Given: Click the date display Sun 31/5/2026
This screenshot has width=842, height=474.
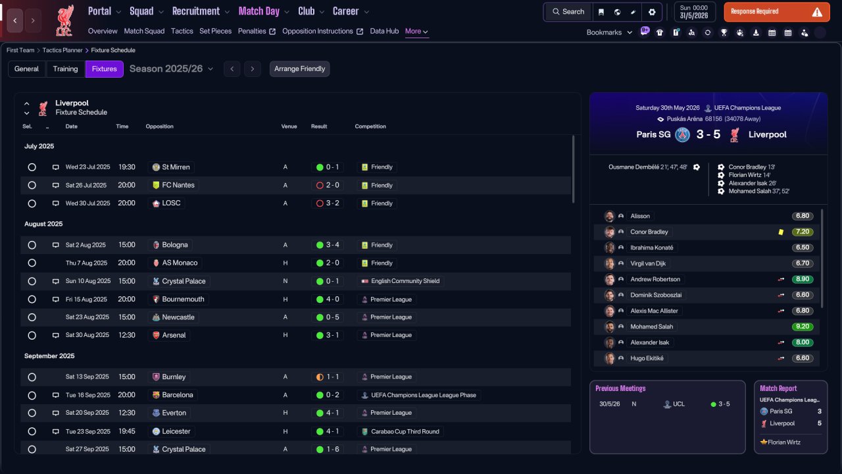Looking at the screenshot, I should [x=696, y=12].
